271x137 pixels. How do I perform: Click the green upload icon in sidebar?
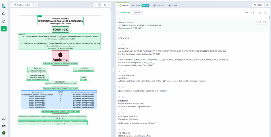[4, 29]
